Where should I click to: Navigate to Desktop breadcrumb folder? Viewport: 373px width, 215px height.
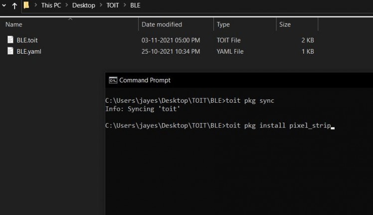83,6
